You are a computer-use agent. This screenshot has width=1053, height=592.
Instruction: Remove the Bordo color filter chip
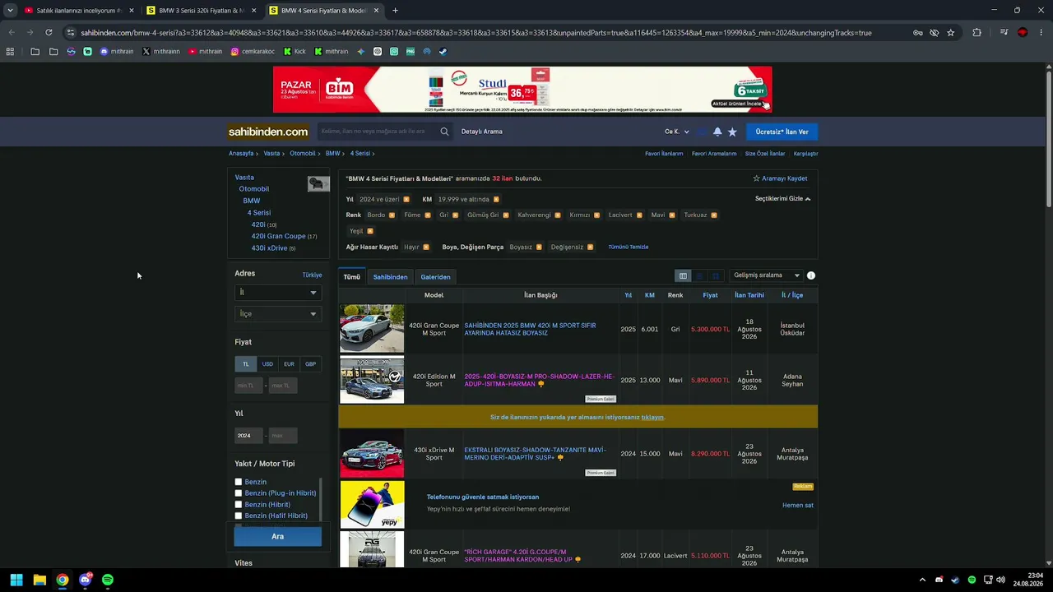392,215
